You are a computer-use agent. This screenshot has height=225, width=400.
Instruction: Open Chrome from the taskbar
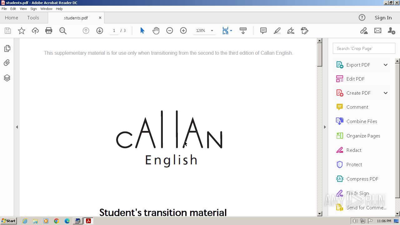pos(56,221)
